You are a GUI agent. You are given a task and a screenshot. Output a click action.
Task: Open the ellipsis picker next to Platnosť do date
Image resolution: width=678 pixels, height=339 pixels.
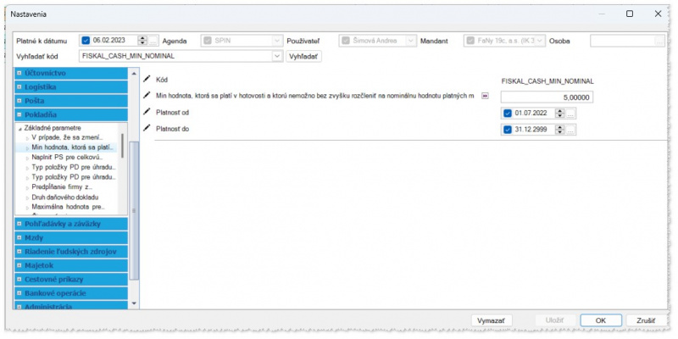[x=571, y=130]
